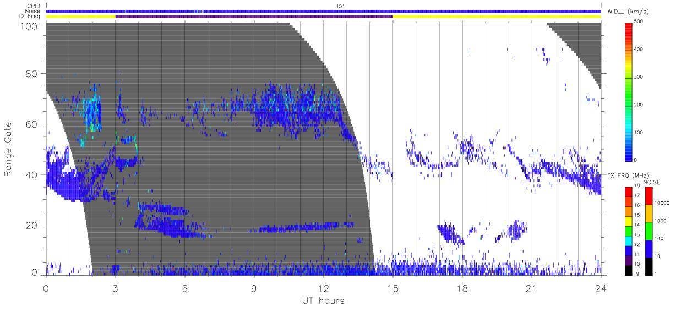The height and width of the screenshot is (312, 676).
Task: Click the 11 label in the TX FRQ legend
Action: (637, 254)
